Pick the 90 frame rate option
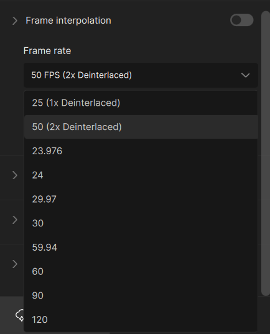Screen dimensions: 270x334 [141, 295]
